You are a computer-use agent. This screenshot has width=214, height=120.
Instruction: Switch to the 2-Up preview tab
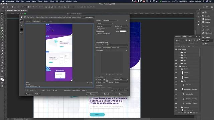pos(44,21)
